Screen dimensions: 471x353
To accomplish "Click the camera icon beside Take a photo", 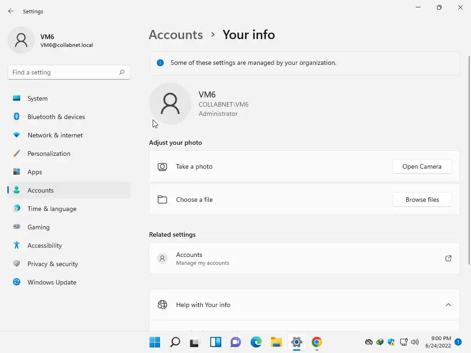I will [x=162, y=166].
